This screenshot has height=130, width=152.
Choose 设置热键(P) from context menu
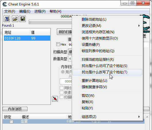[108, 45]
